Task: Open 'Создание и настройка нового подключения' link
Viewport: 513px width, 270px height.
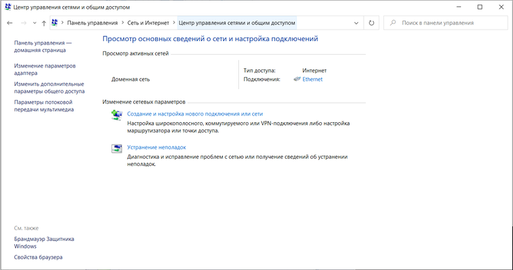Action: pos(194,115)
